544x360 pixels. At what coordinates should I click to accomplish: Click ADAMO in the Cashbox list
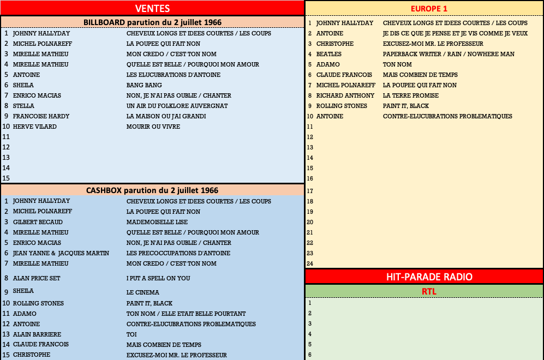pos(25,314)
